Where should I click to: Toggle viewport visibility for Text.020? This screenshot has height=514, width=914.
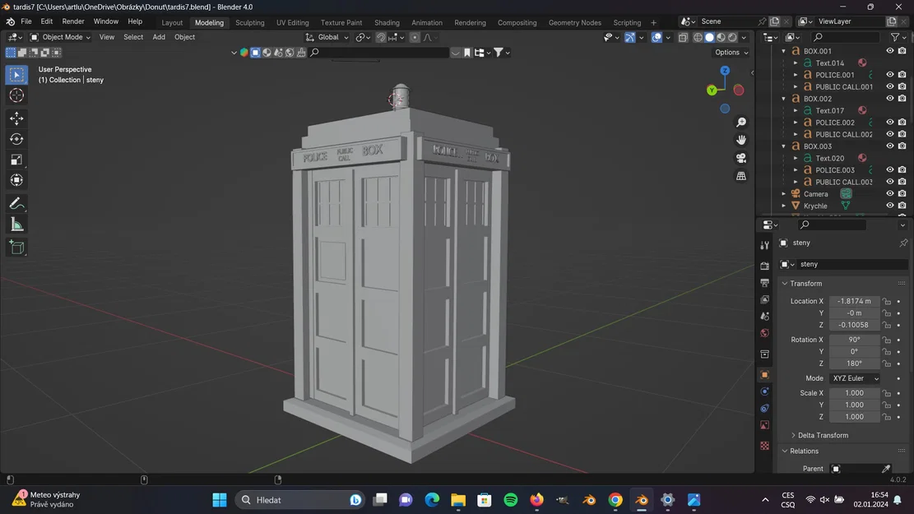click(x=888, y=158)
